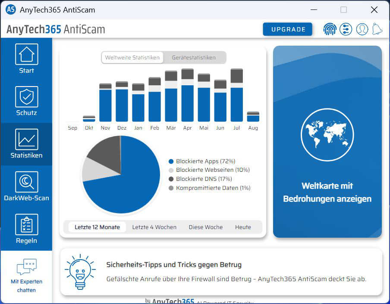390x304 pixels.
Task: Switch to Weltweite Statistiken tab
Action: pyautogui.click(x=132, y=58)
